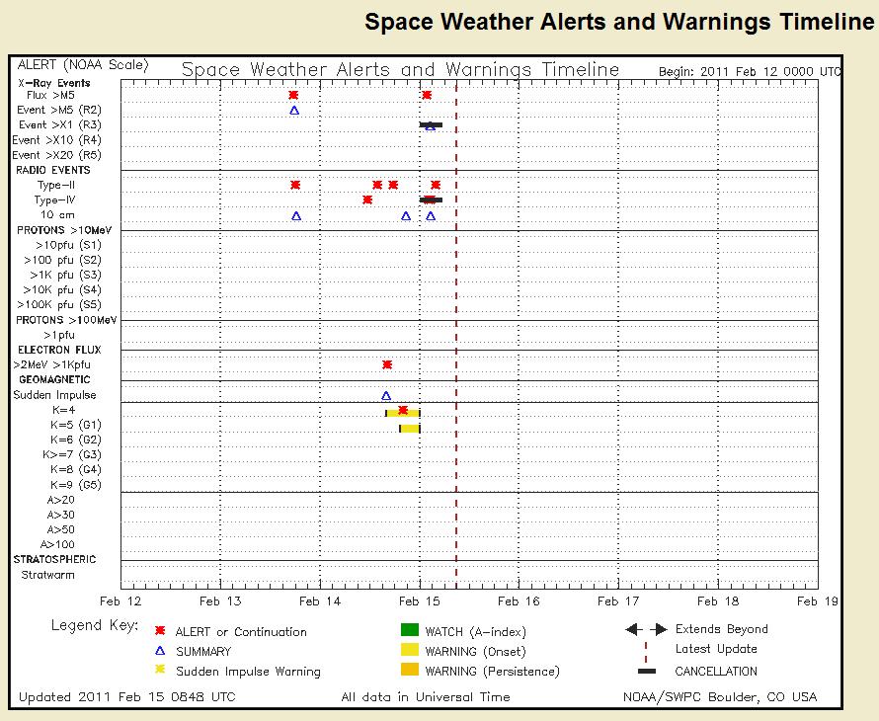Click the A>20 row label
Screen dimensions: 879x721
point(60,500)
